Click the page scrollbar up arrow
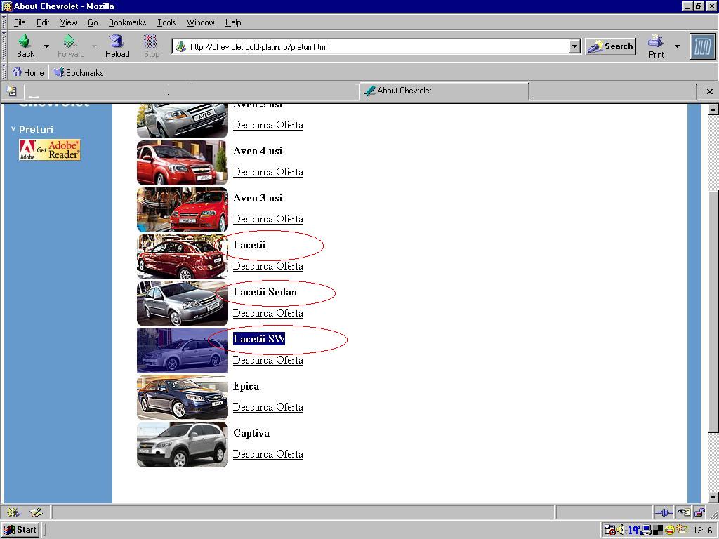Image resolution: width=719 pixels, height=539 pixels. point(713,109)
